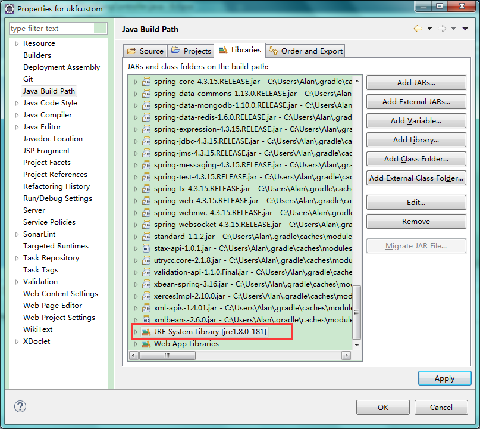Expand the Java Code Style category
Image resolution: width=480 pixels, height=429 pixels.
point(17,103)
